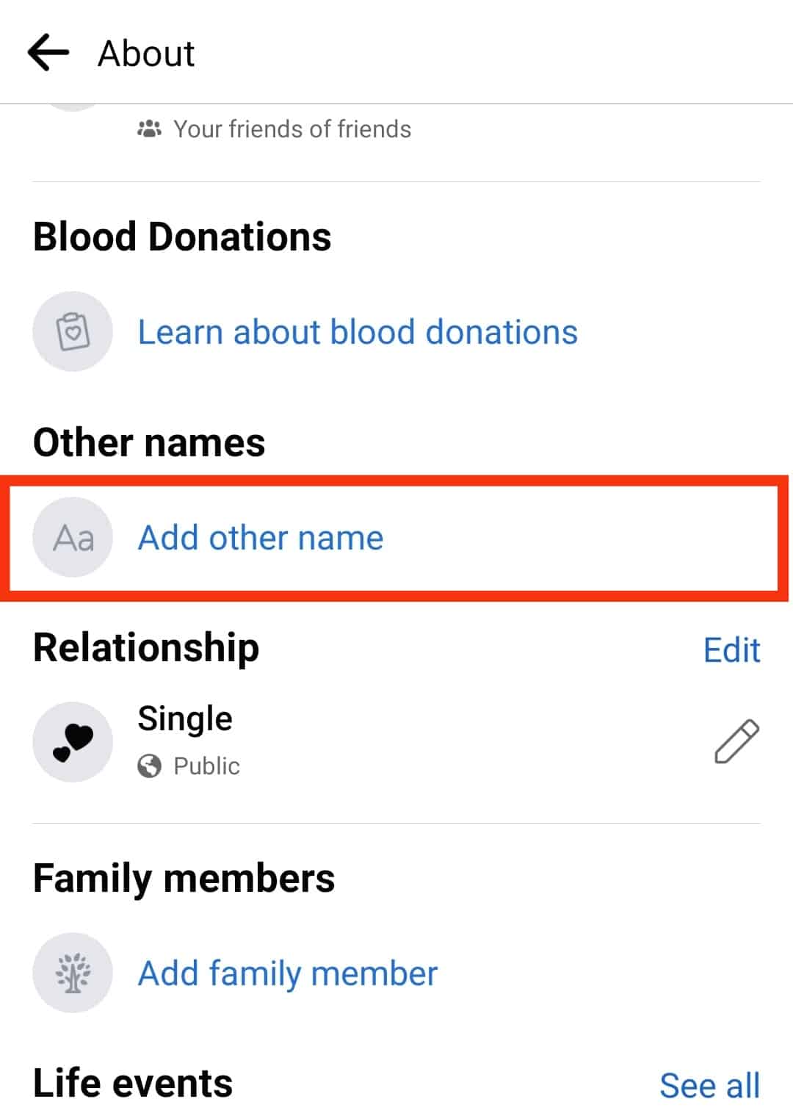Tap the friends of friends audience icon
Screen dimensions: 793x1116
pyautogui.click(x=149, y=129)
